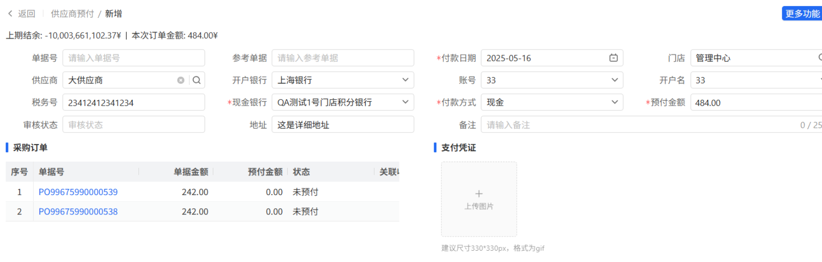Screen dimensions: 822x262
Task: Open order PO99675990000538
Action: pos(78,212)
